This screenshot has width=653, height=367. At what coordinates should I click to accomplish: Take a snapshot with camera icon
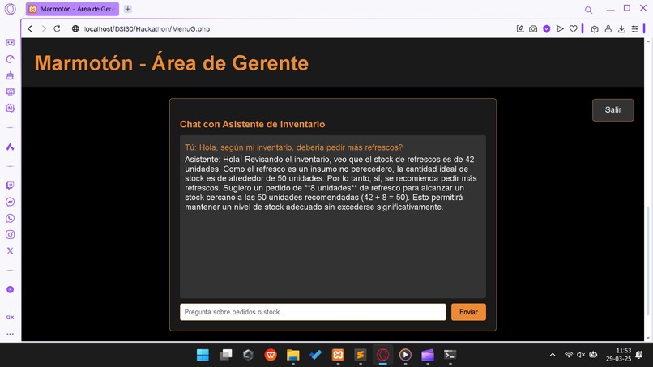click(x=533, y=28)
